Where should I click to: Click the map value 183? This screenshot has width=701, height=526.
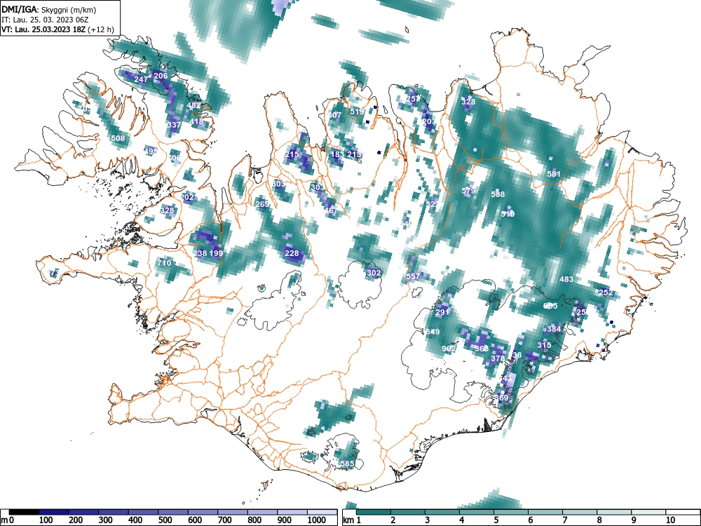coord(337,154)
